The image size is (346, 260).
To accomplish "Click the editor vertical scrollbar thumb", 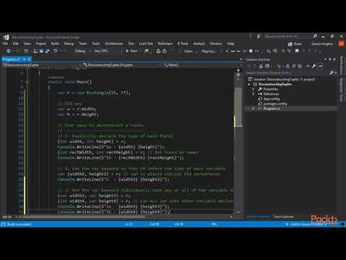I will pos(238,106).
